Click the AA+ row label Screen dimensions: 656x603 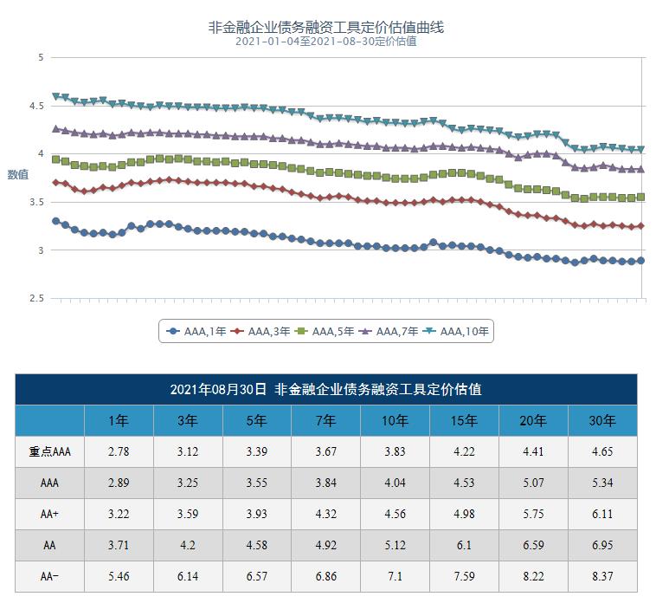49,514
